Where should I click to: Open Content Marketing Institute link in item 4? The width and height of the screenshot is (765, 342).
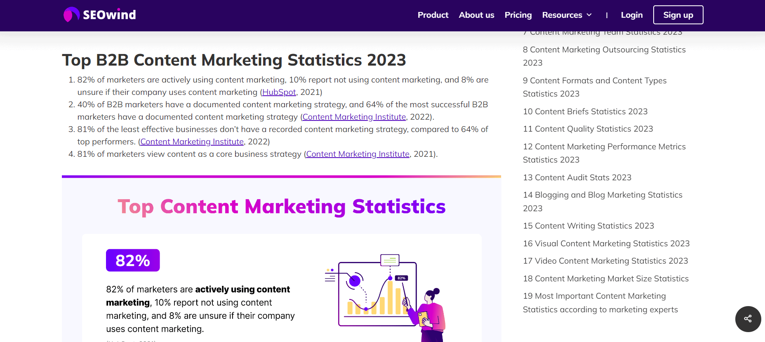click(358, 154)
